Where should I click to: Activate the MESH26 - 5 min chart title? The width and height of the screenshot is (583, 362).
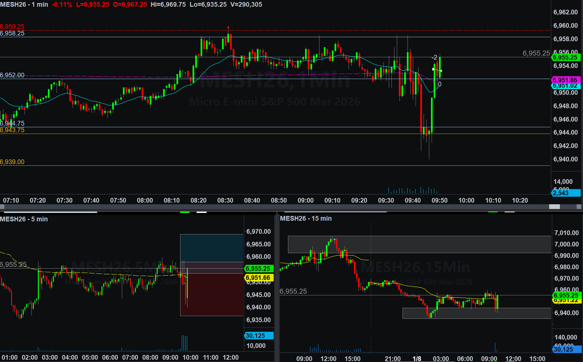pyautogui.click(x=24, y=219)
